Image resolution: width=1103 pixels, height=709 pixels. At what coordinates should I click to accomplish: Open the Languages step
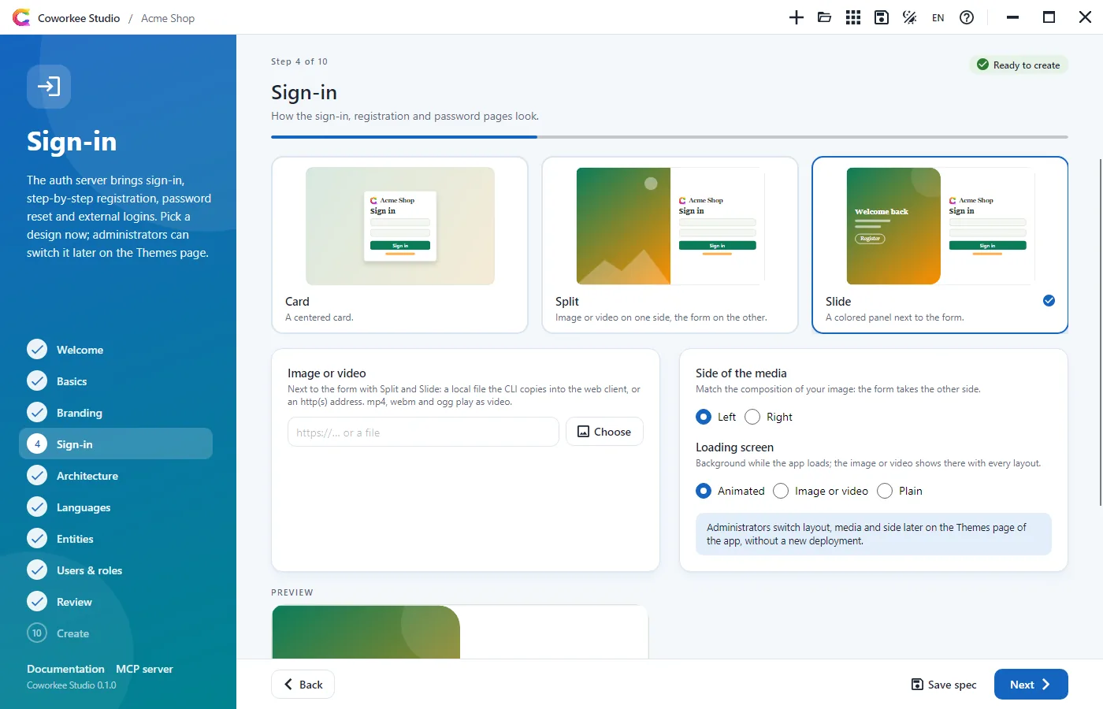116,507
